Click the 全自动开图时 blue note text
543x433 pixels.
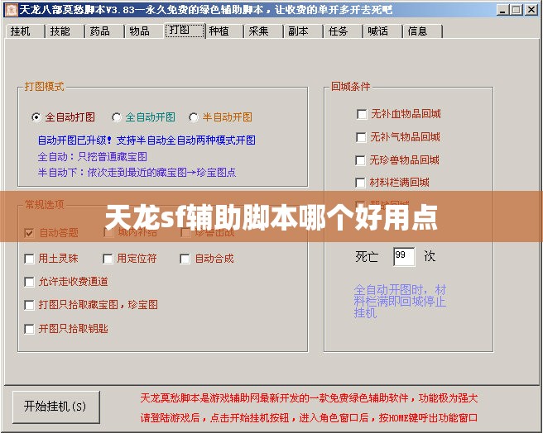click(x=400, y=302)
